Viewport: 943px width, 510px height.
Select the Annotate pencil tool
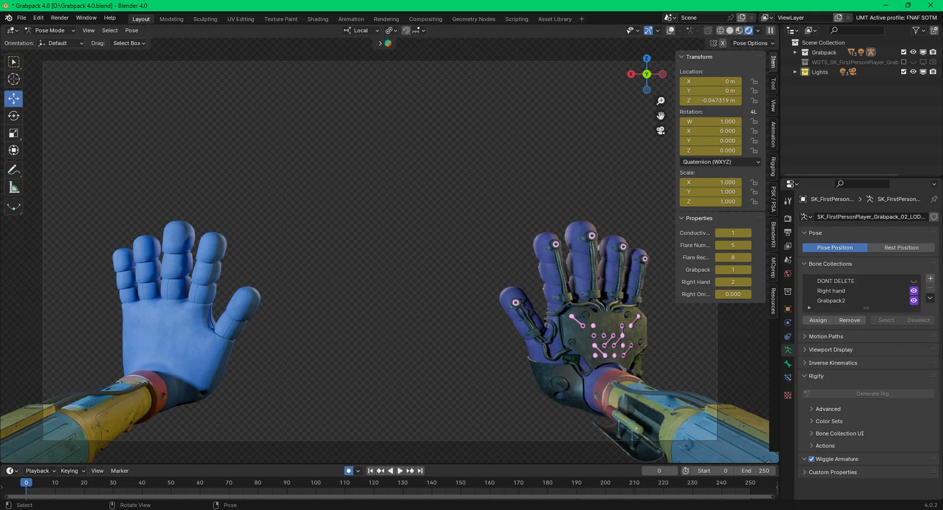coord(14,170)
